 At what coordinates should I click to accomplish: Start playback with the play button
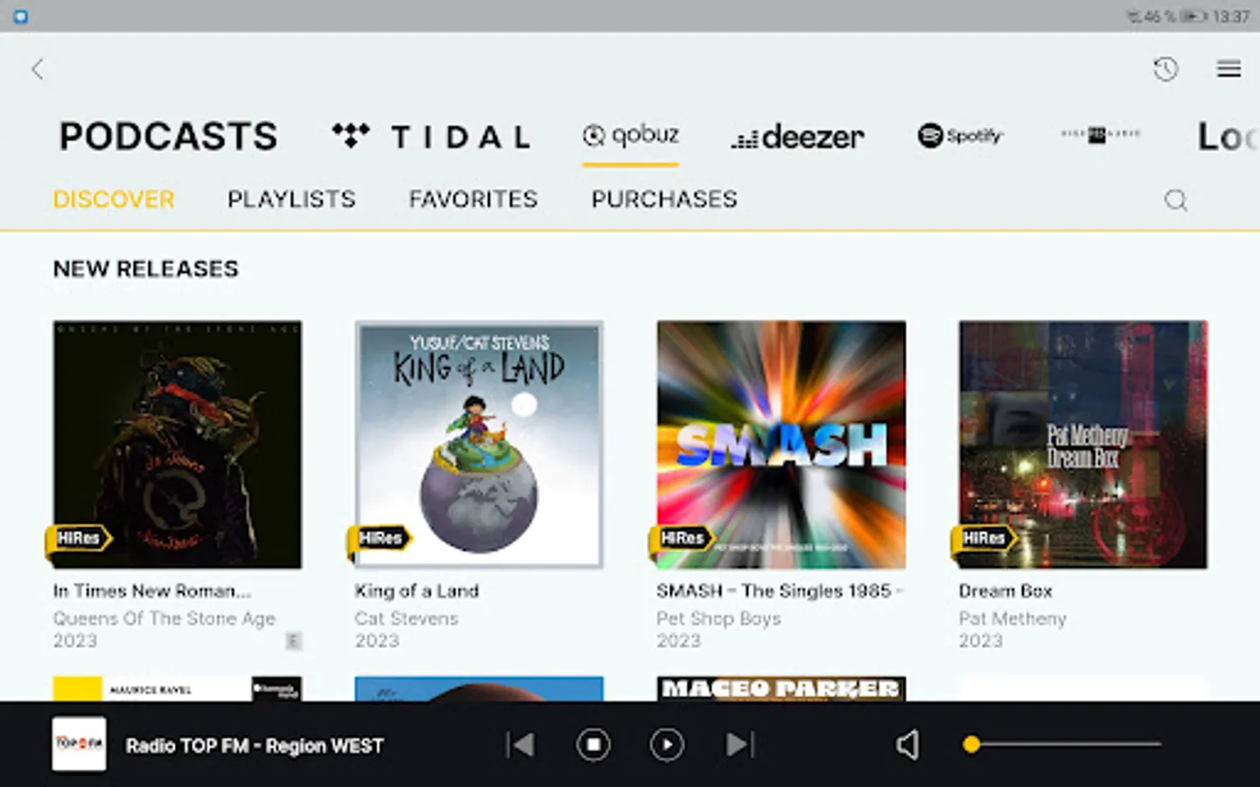click(667, 745)
